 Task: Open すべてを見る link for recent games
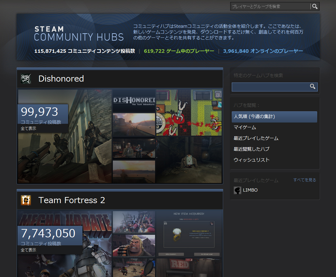coord(304,180)
